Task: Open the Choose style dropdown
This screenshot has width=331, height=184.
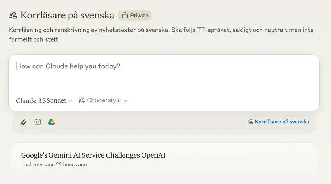Action: (x=103, y=100)
